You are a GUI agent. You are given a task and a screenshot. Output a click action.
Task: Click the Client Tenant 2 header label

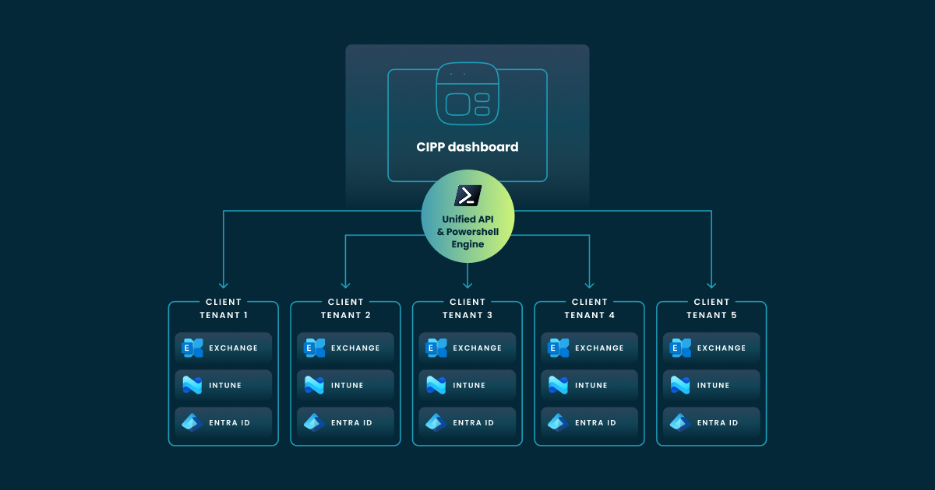[345, 308]
